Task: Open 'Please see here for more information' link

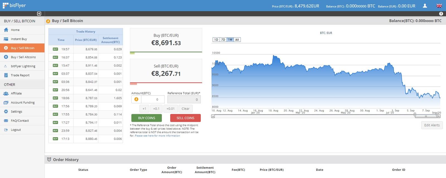Action: pos(157,136)
